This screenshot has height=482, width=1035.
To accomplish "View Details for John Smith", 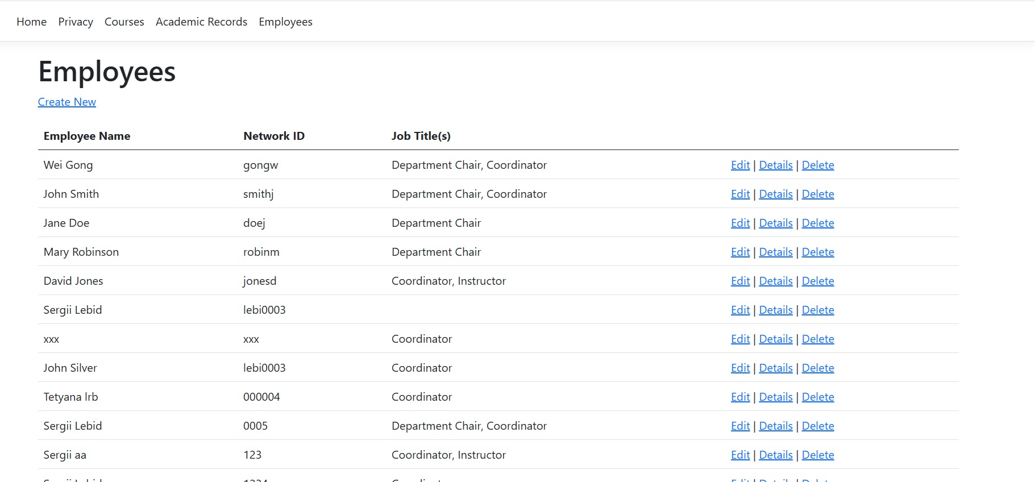I will (x=775, y=194).
